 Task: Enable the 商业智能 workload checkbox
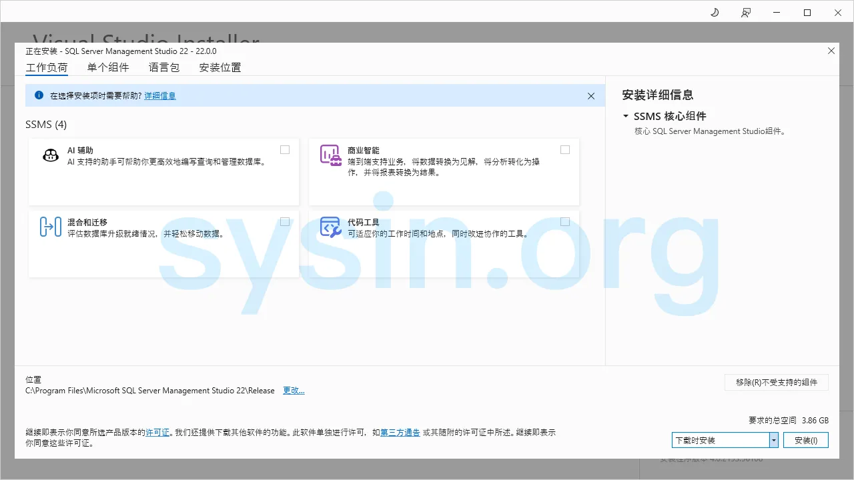point(565,149)
